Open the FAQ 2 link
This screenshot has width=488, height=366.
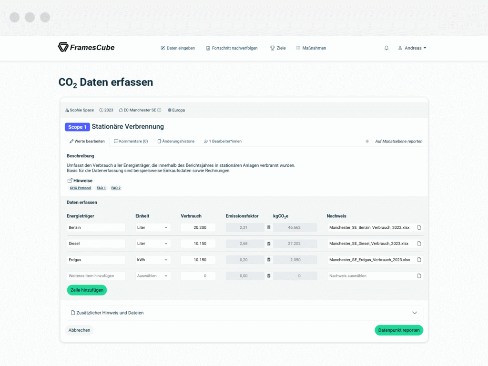[x=116, y=188]
